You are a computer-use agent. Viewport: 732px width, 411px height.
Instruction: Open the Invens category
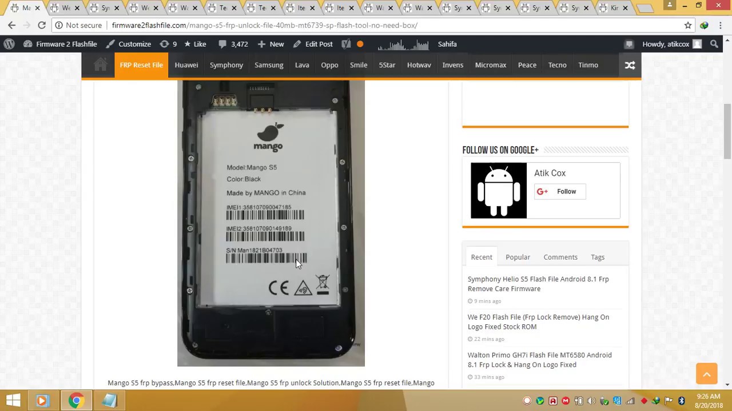tap(453, 65)
